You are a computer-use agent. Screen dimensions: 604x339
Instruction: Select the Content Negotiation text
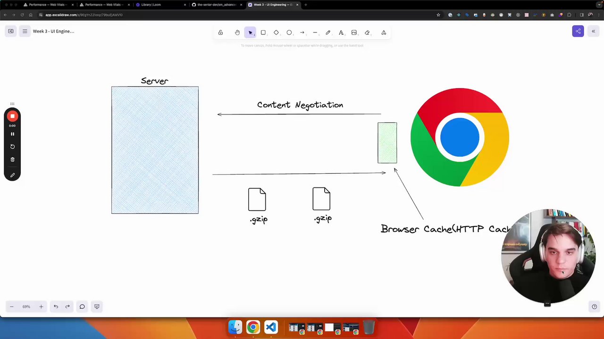point(300,105)
